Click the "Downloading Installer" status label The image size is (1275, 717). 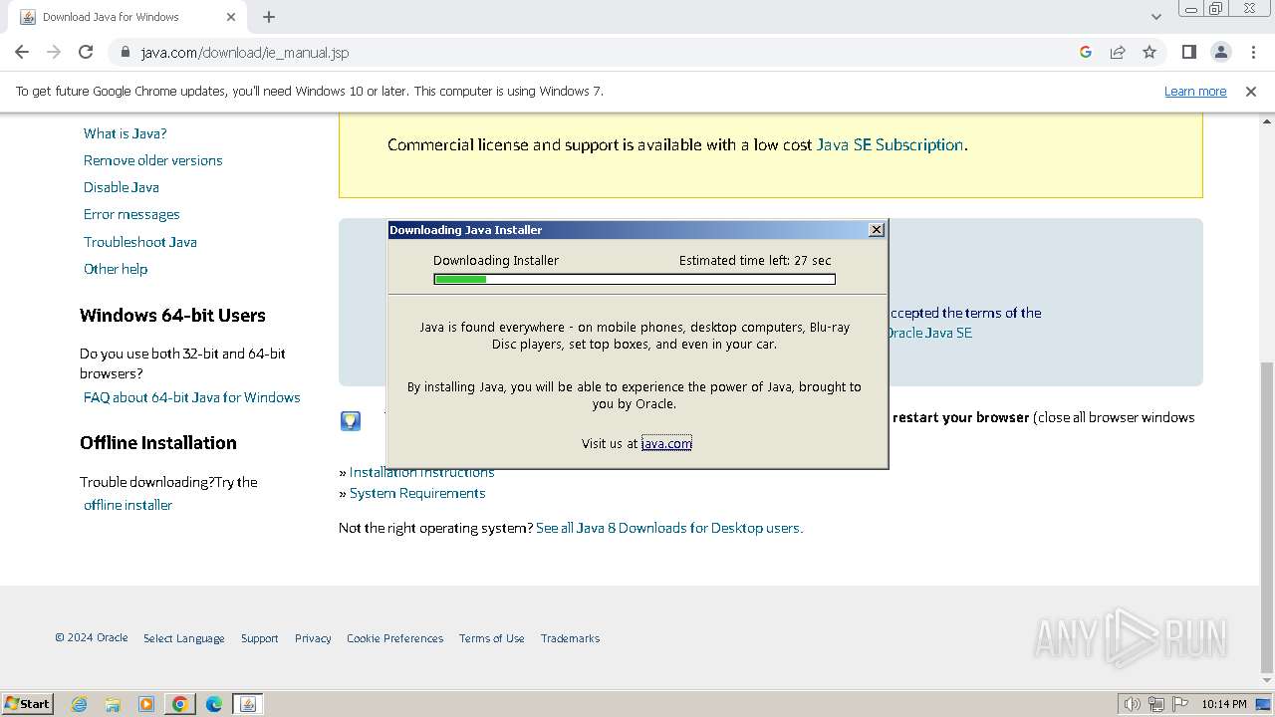tap(496, 260)
